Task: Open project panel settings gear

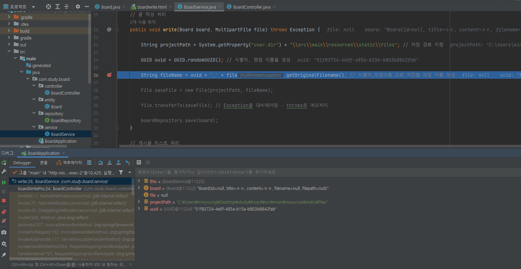Action: 78,7
